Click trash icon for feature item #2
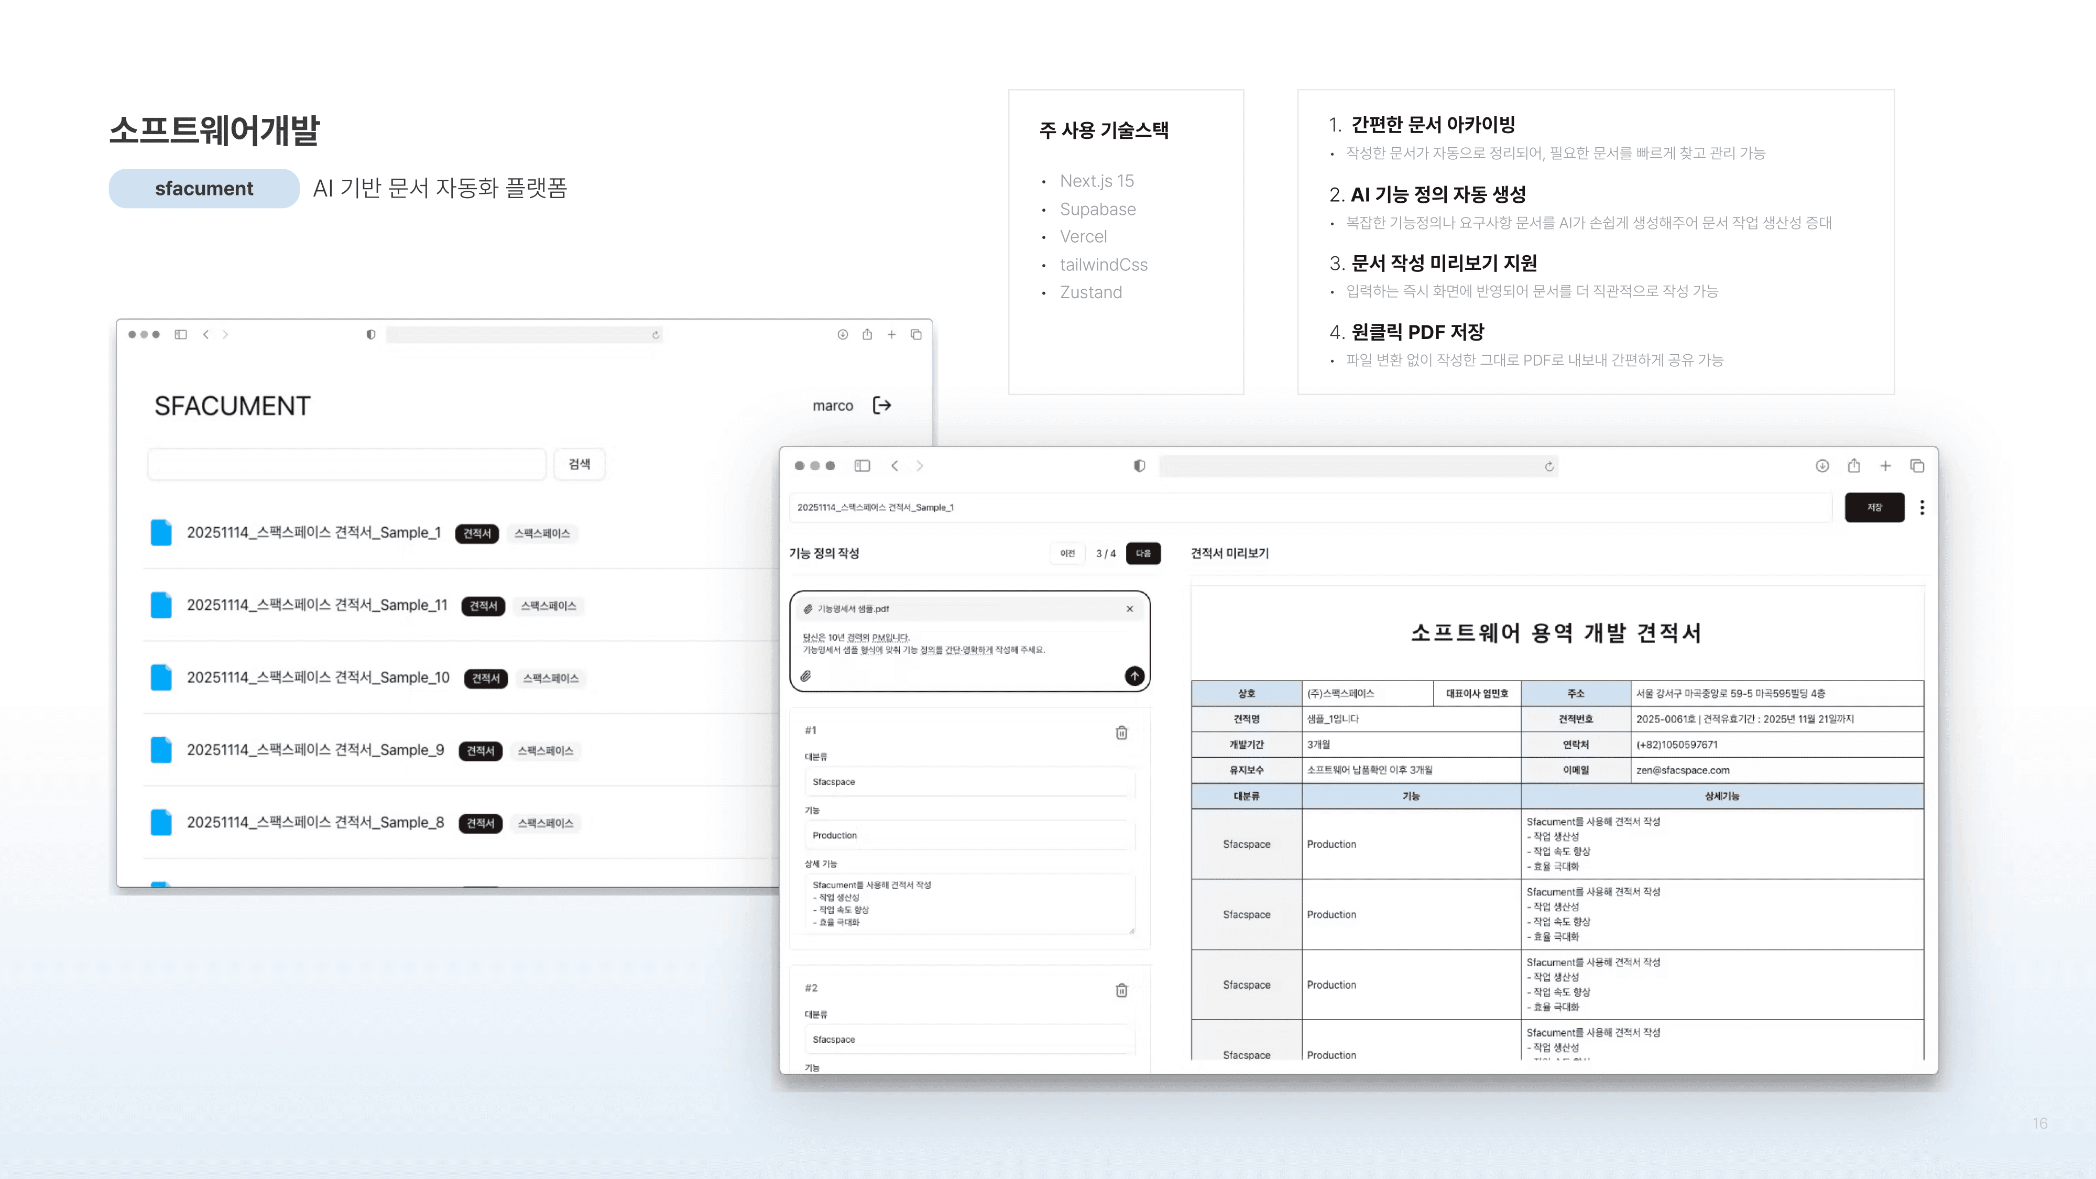The image size is (2096, 1179). coord(1121,990)
